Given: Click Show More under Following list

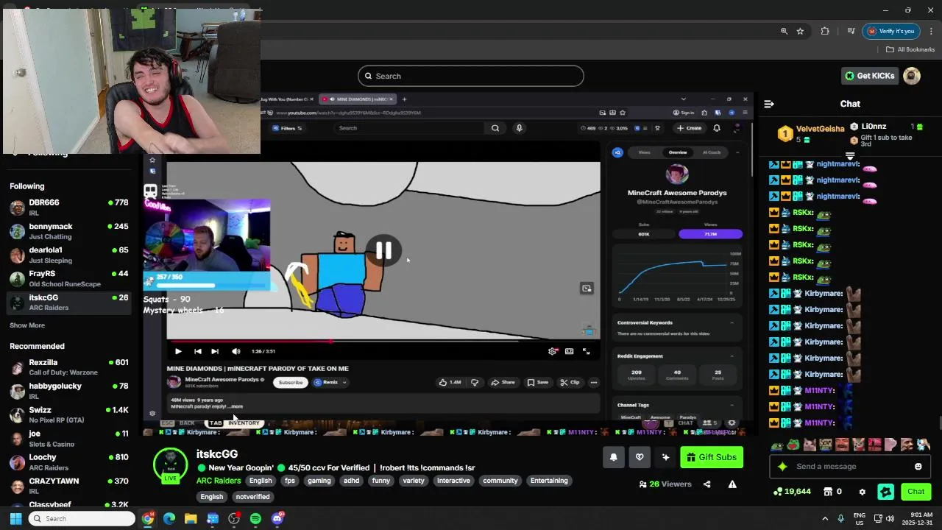Looking at the screenshot, I should (x=27, y=325).
